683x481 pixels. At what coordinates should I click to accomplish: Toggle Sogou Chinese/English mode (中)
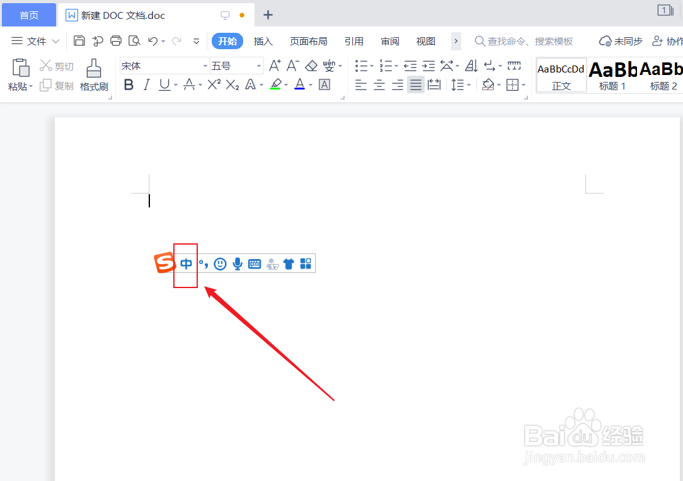(x=186, y=264)
